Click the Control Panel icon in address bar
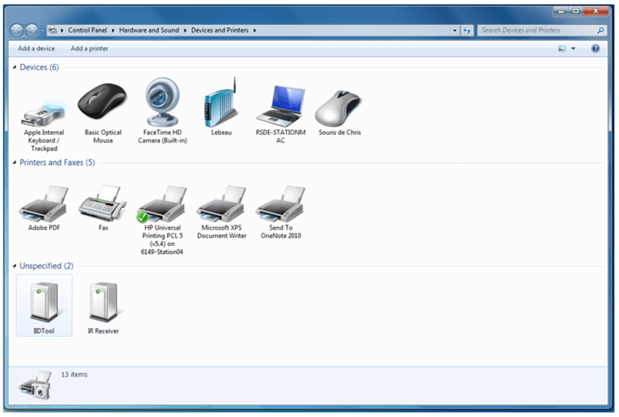Screen dimensions: 619x417 [52, 30]
